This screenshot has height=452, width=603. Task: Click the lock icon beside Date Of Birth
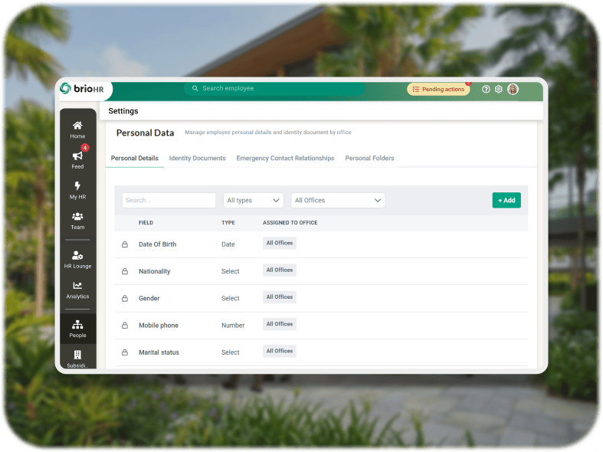pos(125,244)
